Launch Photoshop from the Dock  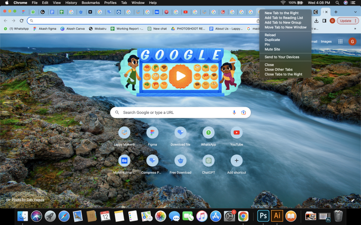pos(263,216)
